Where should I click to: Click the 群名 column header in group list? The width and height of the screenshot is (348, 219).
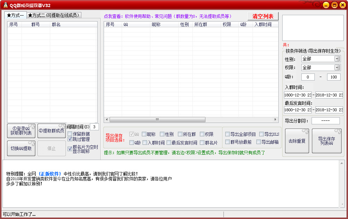pyautogui.click(x=74, y=24)
